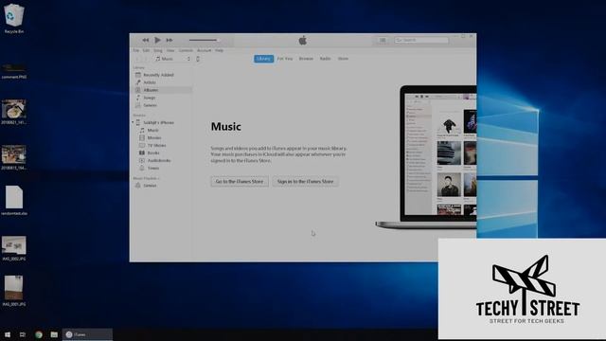Click Sign in to the iTunes Store
This screenshot has width=606, height=341.
point(305,181)
